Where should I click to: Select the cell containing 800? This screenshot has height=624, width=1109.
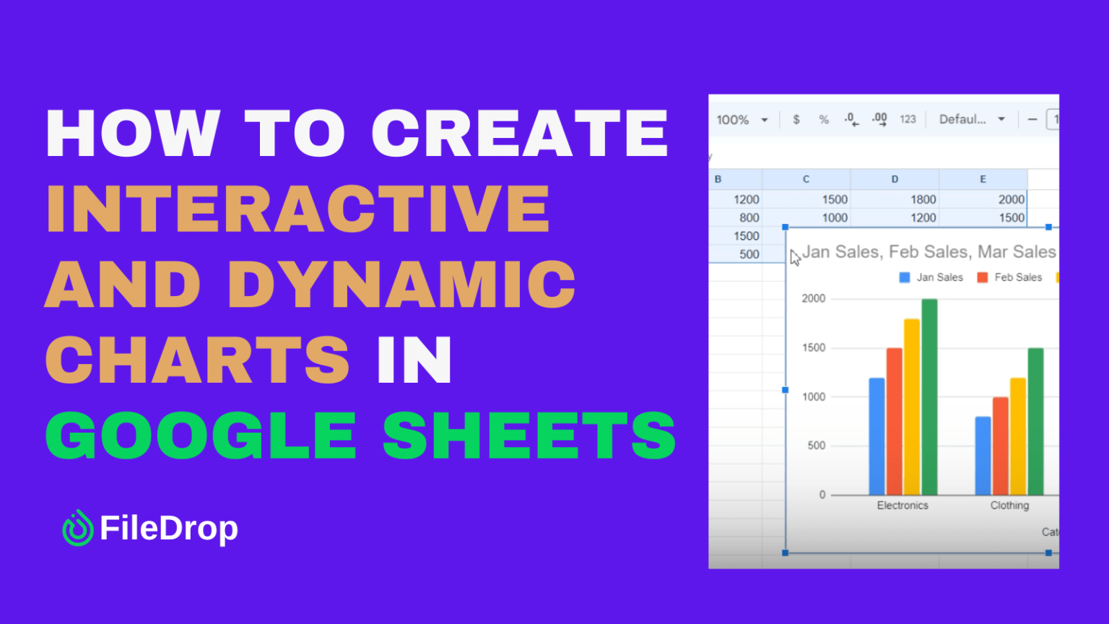point(735,217)
